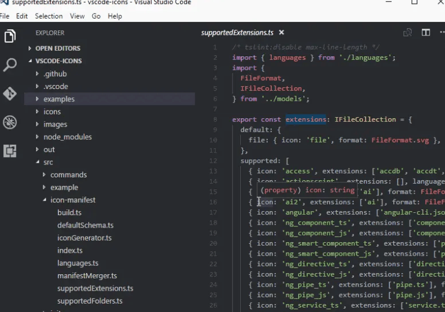Click line number 8 in the gutter
This screenshot has width=445, height=312.
tap(215, 119)
